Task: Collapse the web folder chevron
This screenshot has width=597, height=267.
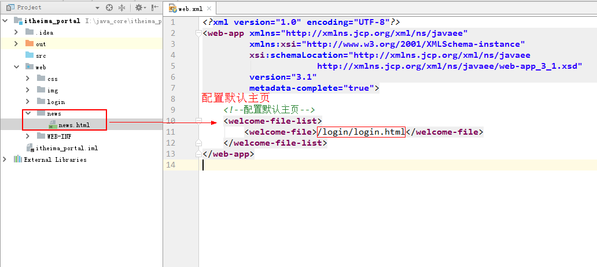Action: point(16,67)
